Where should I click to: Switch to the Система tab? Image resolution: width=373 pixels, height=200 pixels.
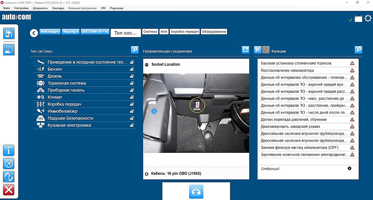coord(150,31)
